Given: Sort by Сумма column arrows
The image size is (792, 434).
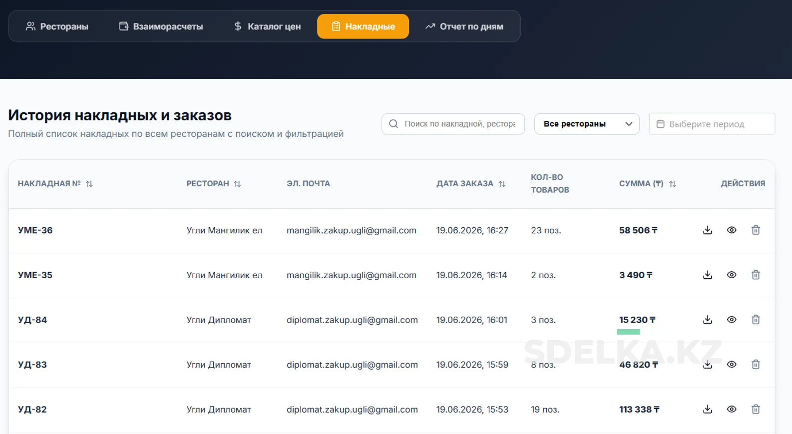Looking at the screenshot, I should pos(673,184).
